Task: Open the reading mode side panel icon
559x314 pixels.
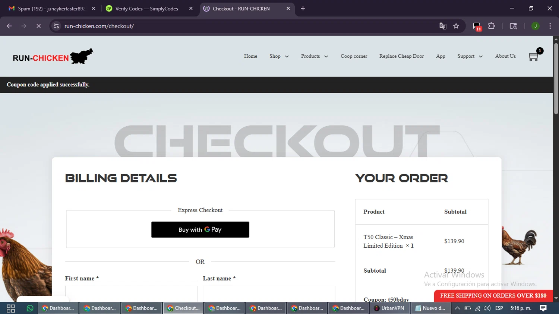Action: [x=513, y=26]
